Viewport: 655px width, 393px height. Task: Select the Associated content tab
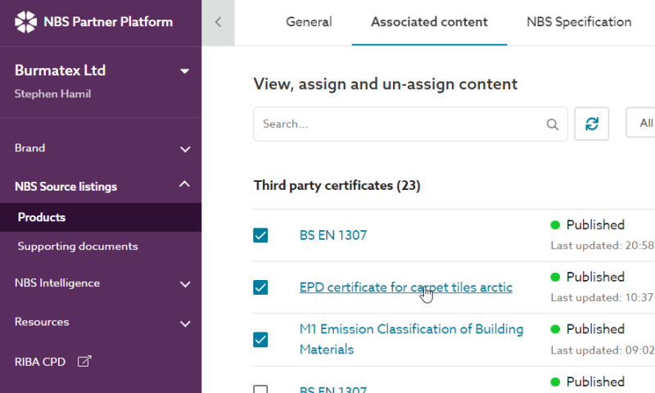click(429, 22)
